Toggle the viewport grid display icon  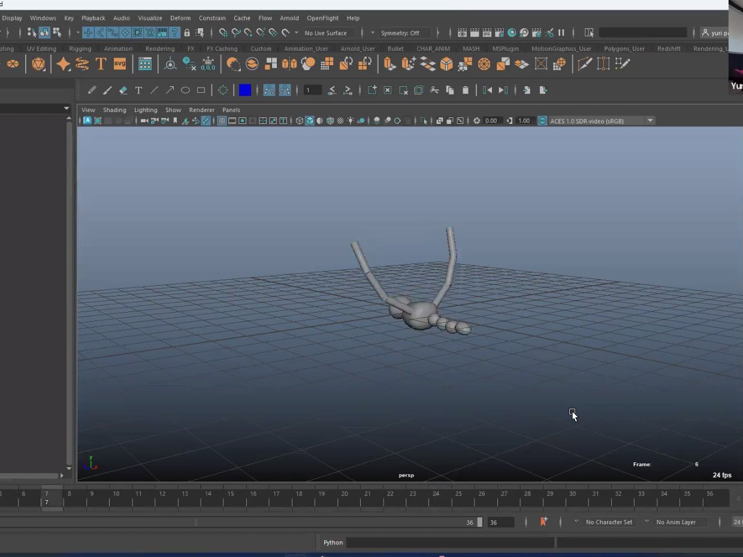pyautogui.click(x=222, y=121)
